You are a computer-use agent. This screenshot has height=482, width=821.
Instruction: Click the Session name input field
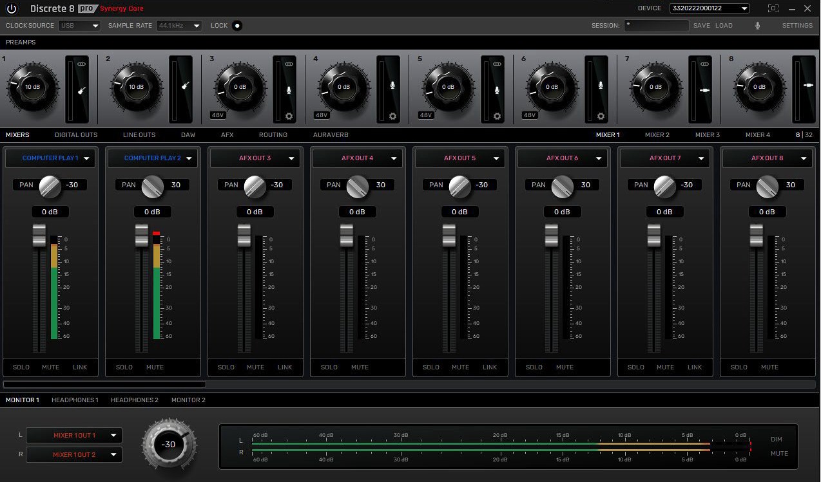click(x=656, y=26)
